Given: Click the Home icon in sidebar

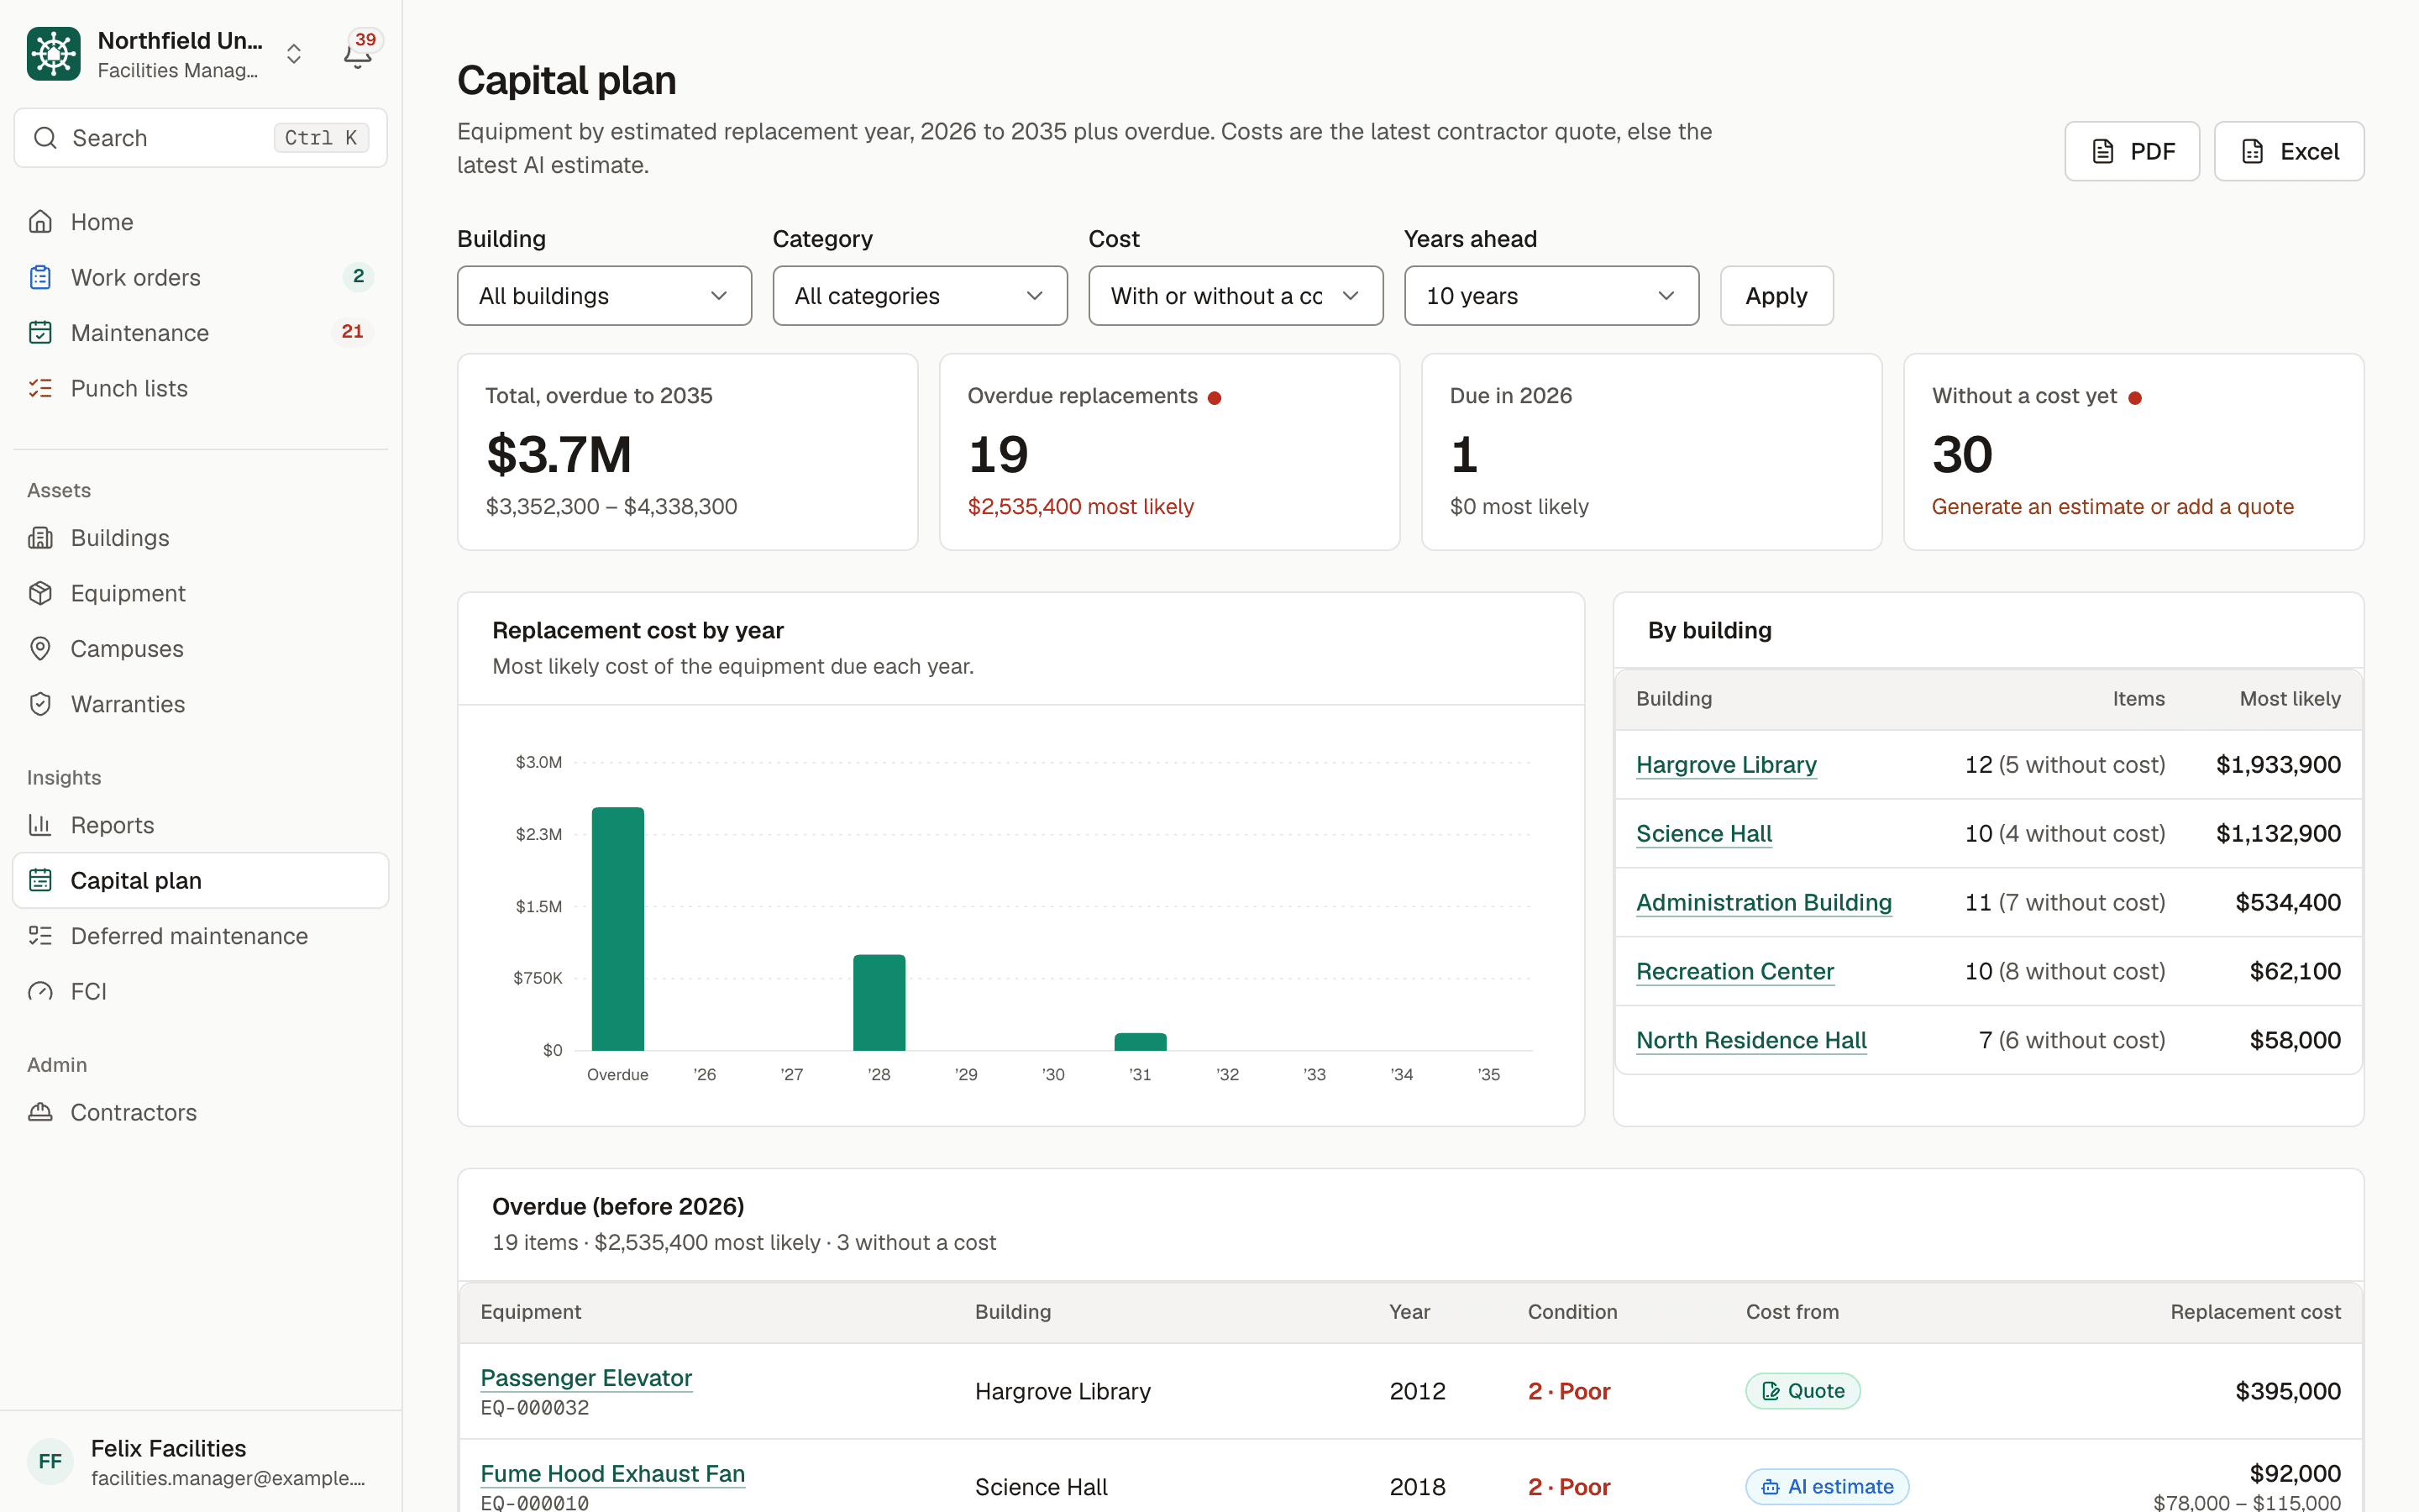Looking at the screenshot, I should point(40,221).
